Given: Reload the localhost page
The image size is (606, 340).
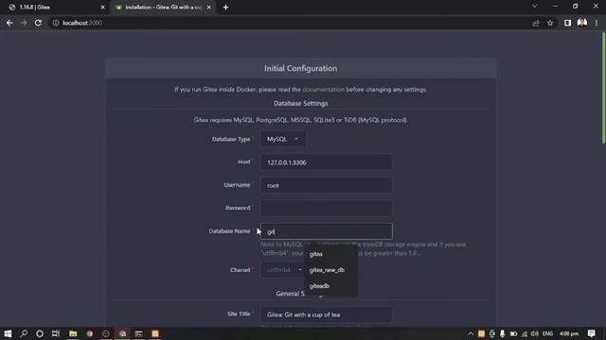Looking at the screenshot, I should pos(38,23).
